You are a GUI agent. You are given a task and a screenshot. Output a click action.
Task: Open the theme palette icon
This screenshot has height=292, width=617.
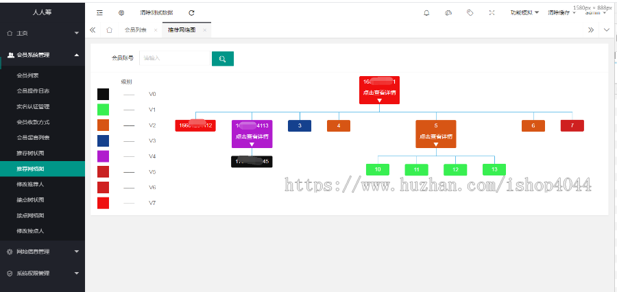(448, 12)
